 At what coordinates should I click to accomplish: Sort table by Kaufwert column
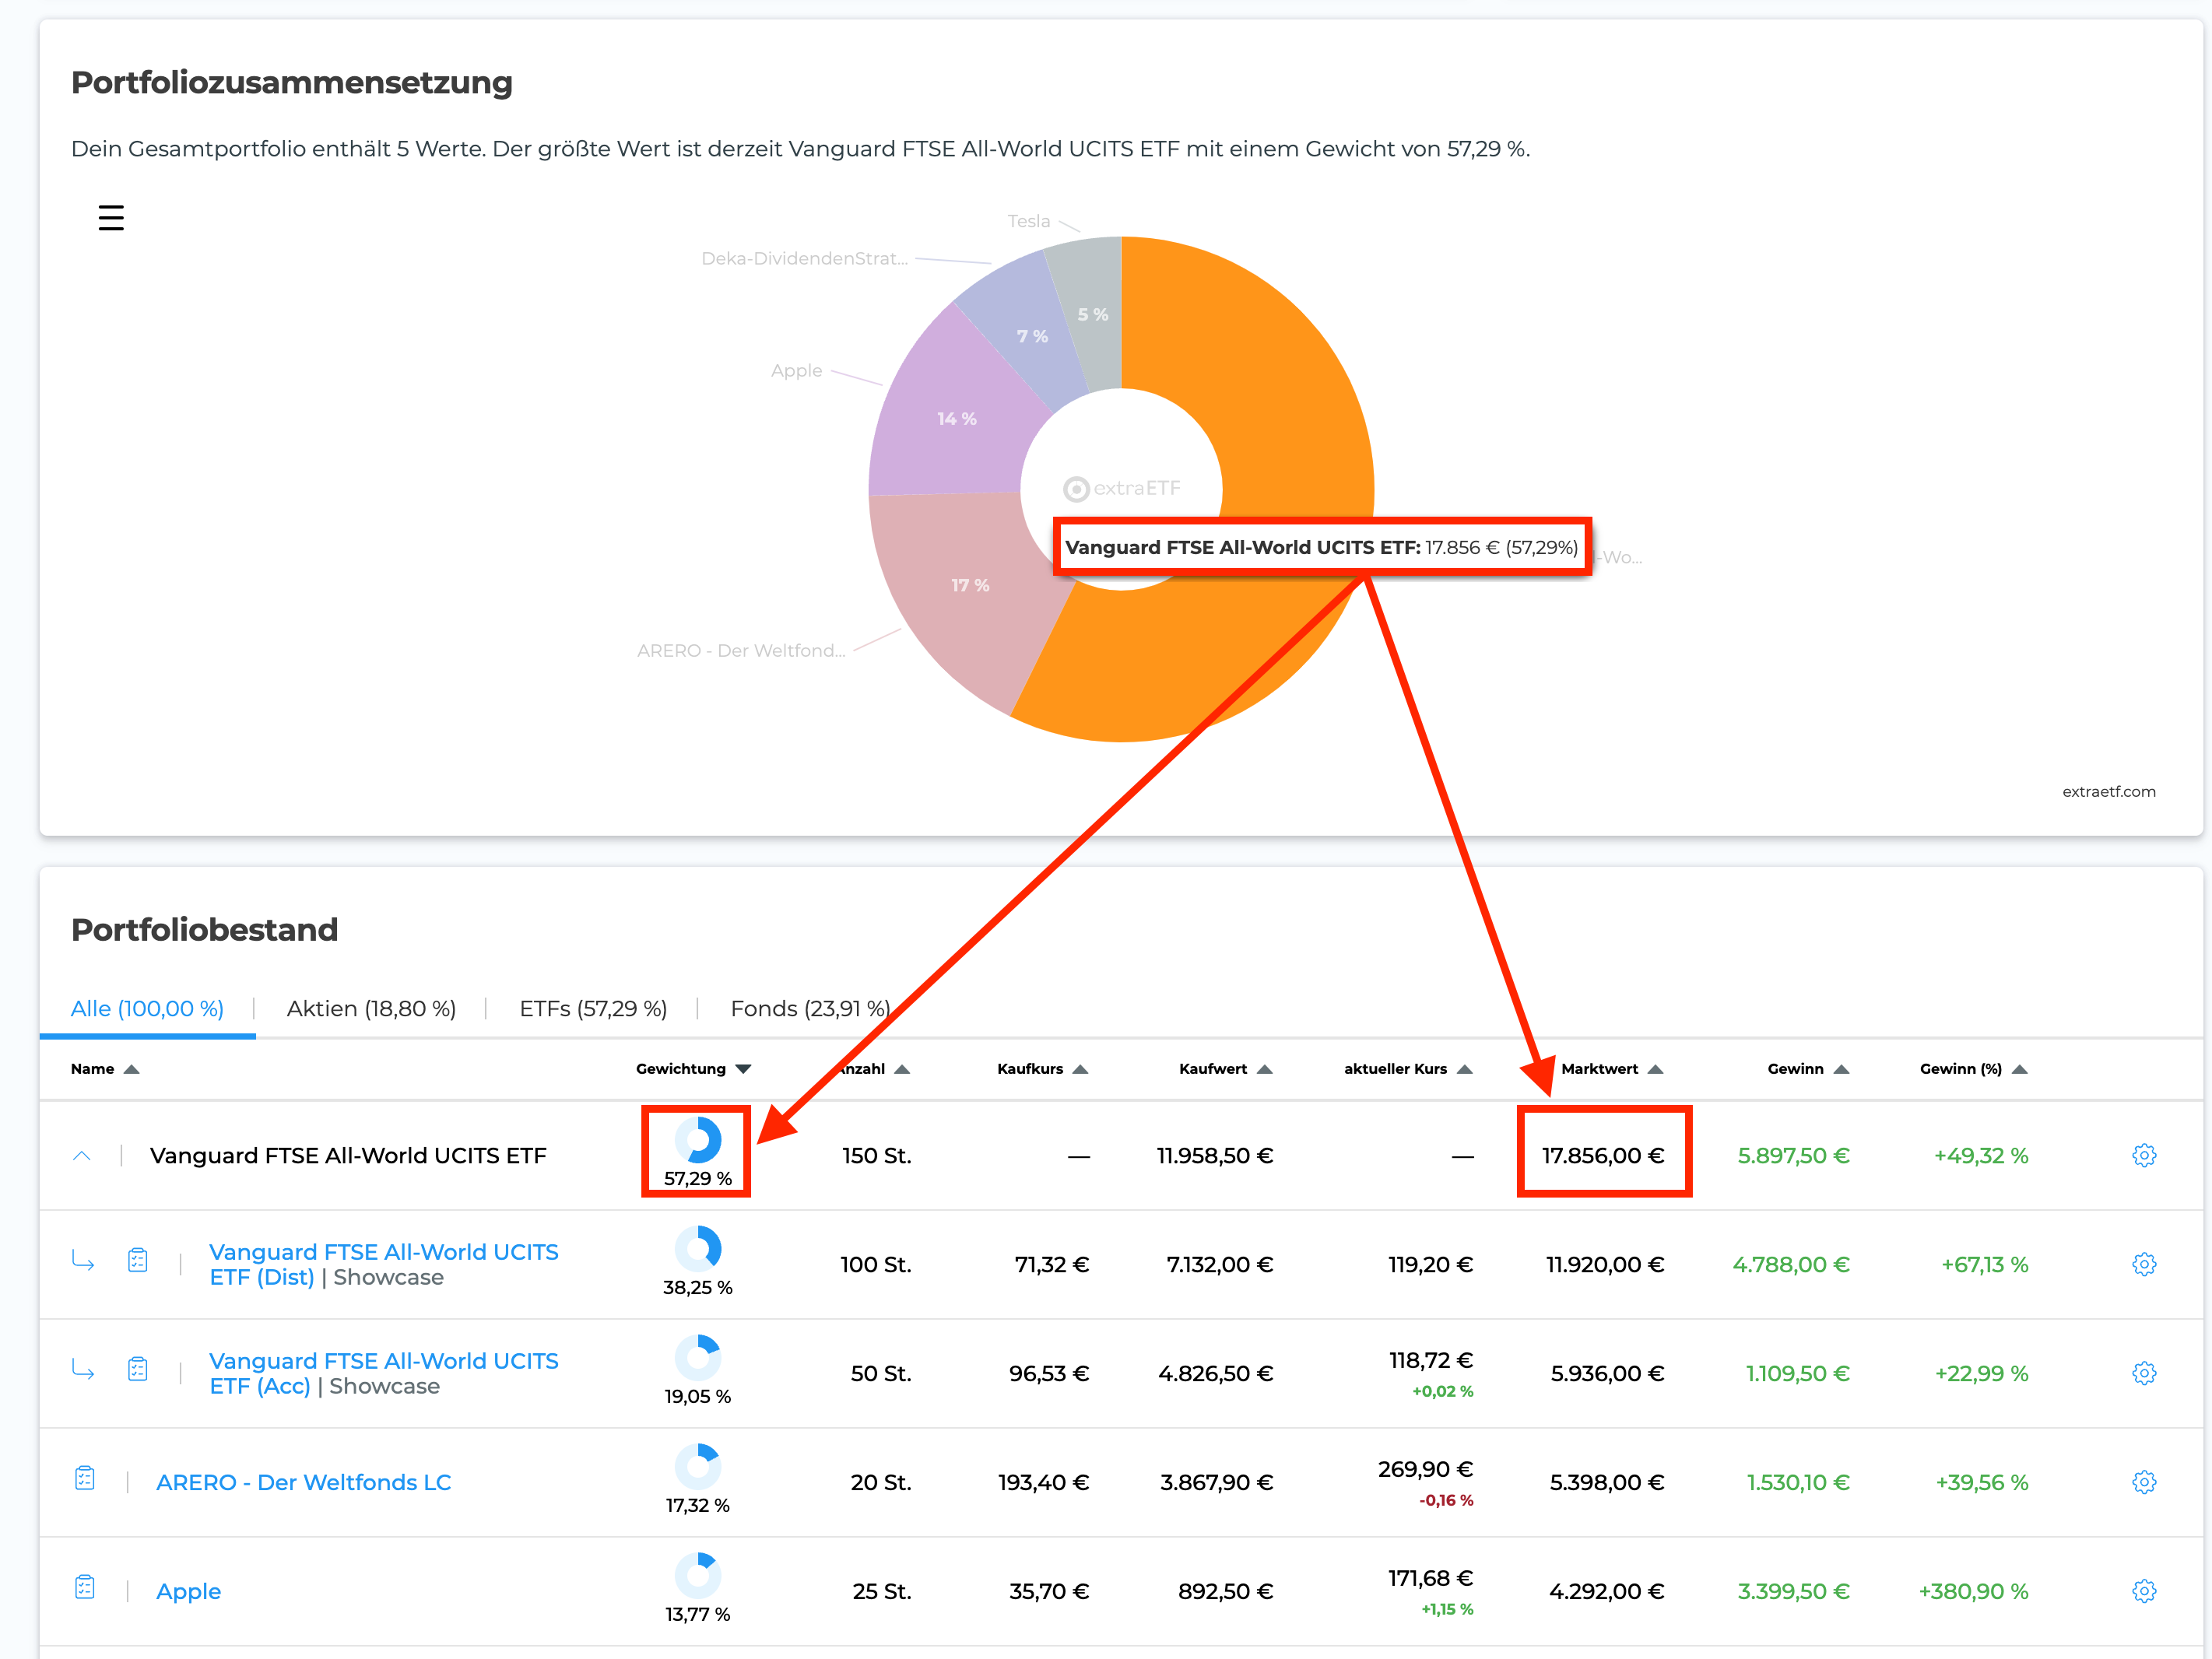click(1225, 1069)
